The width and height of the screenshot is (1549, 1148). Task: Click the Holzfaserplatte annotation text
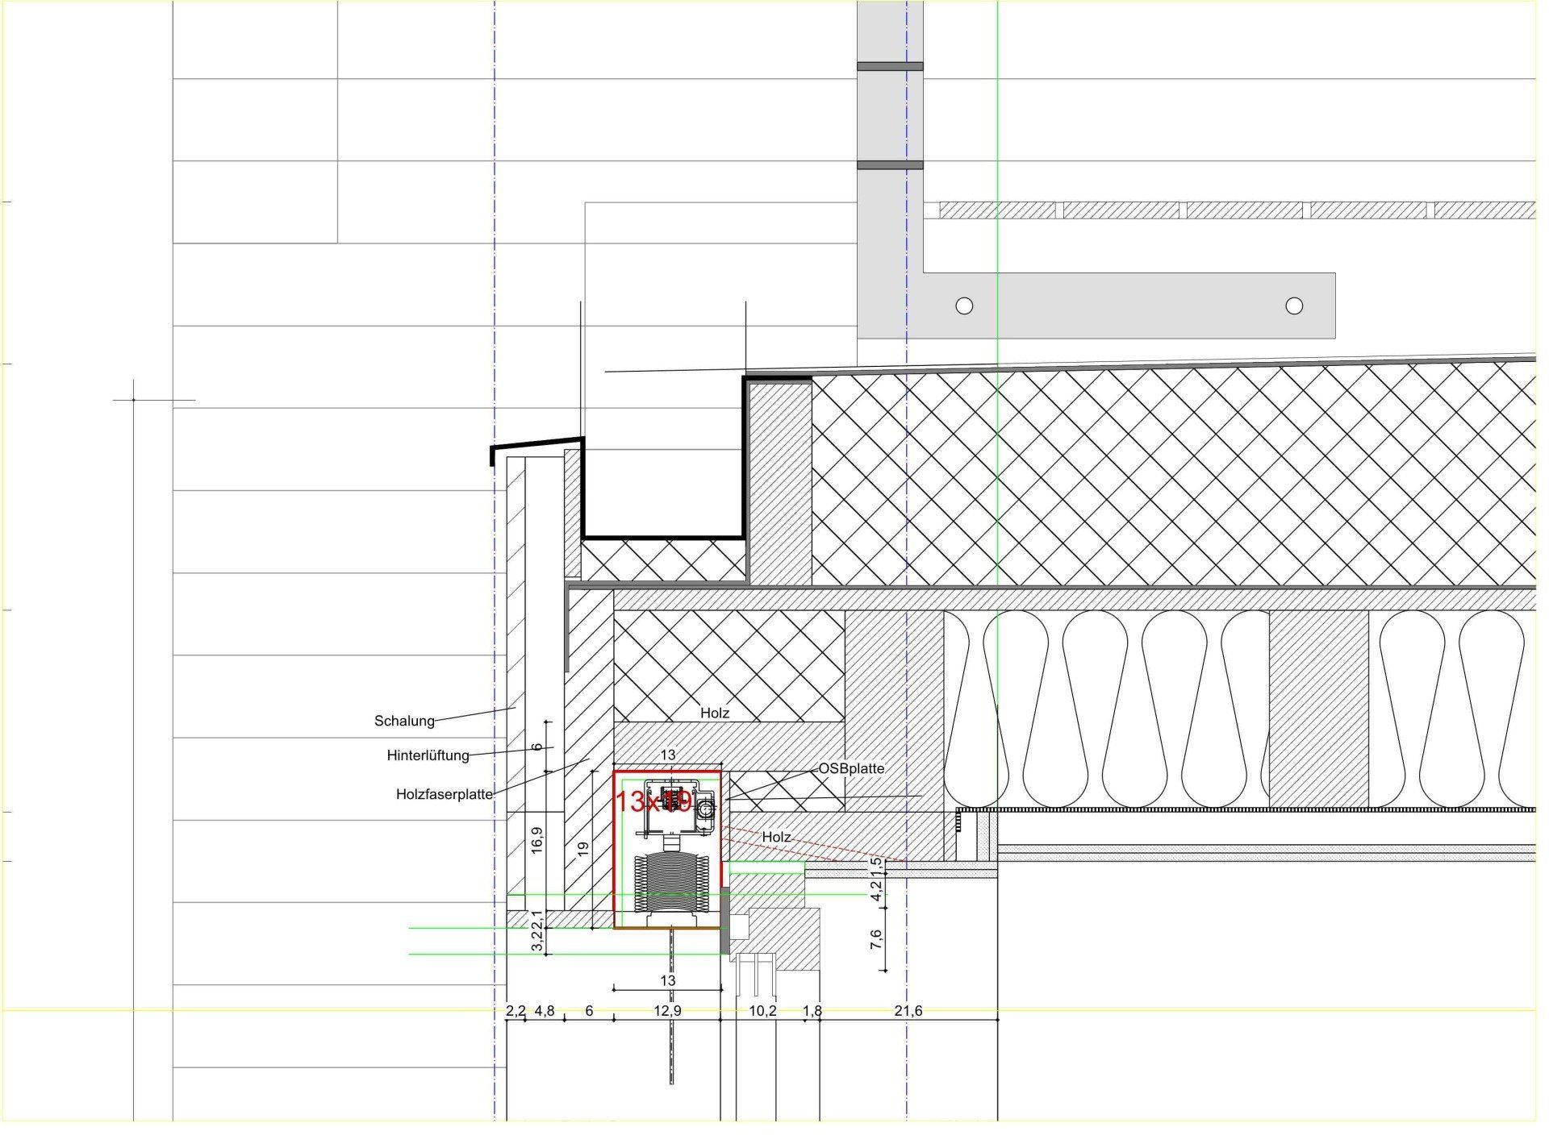[444, 794]
